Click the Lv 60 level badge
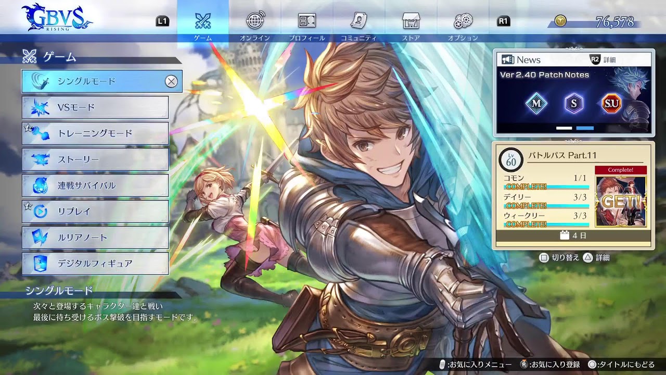 pyautogui.click(x=511, y=159)
